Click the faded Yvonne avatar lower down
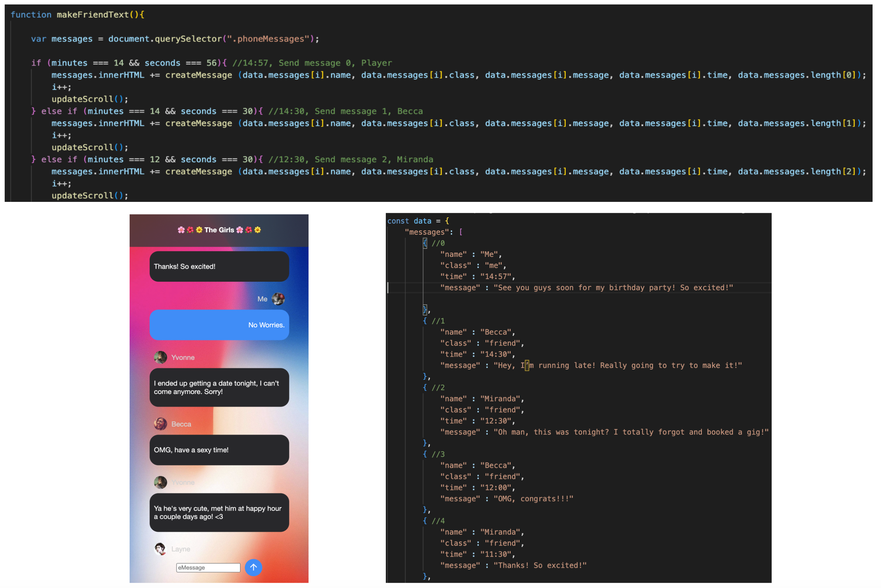The height and width of the screenshot is (588, 881). tap(161, 483)
